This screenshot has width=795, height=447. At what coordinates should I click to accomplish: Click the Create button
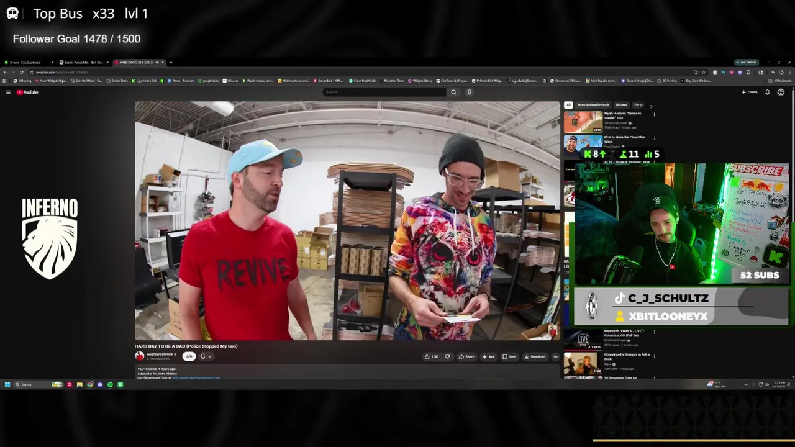749,92
